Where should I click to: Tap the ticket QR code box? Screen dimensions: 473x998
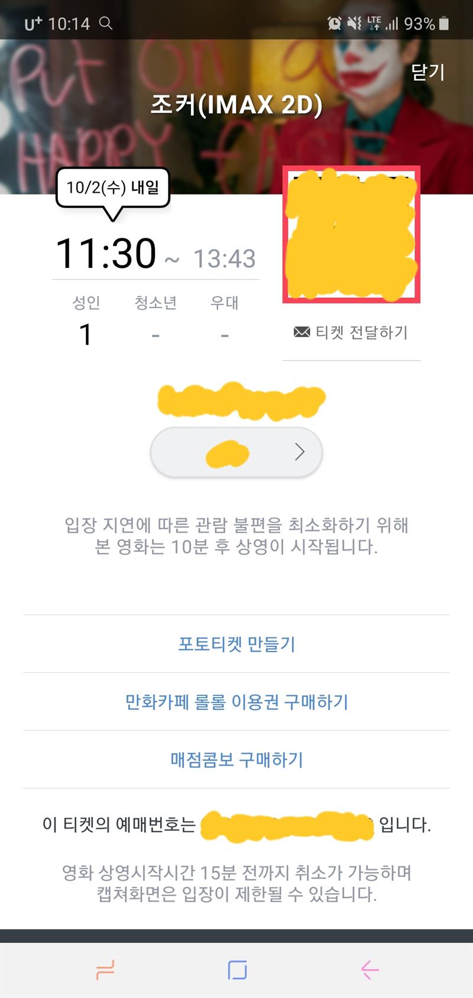[x=351, y=235]
